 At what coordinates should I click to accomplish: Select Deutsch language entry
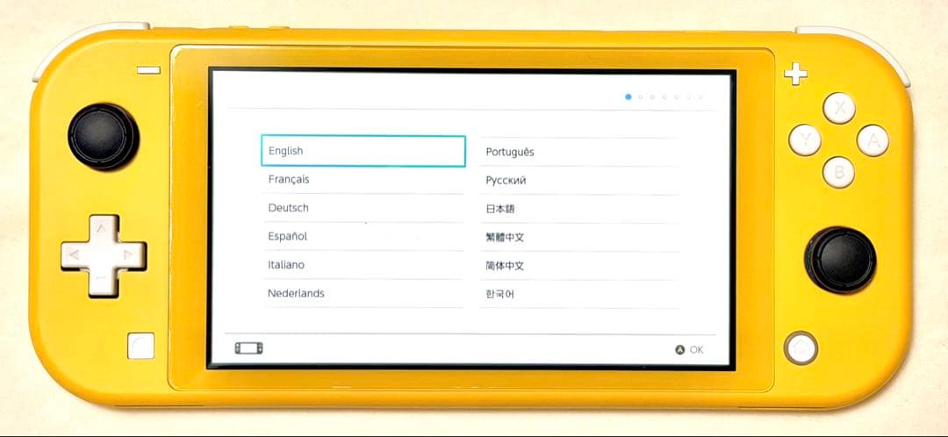point(363,208)
